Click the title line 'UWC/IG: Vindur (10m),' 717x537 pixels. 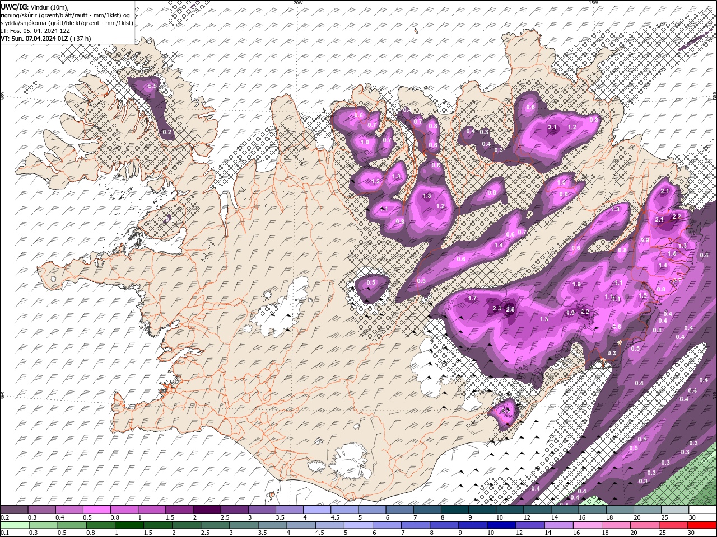tap(35, 7)
